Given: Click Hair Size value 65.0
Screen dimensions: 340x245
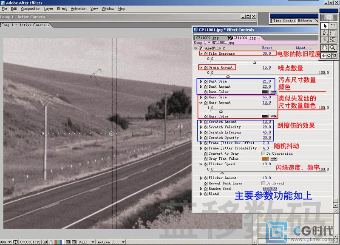Looking at the screenshot, I should coord(267,97).
